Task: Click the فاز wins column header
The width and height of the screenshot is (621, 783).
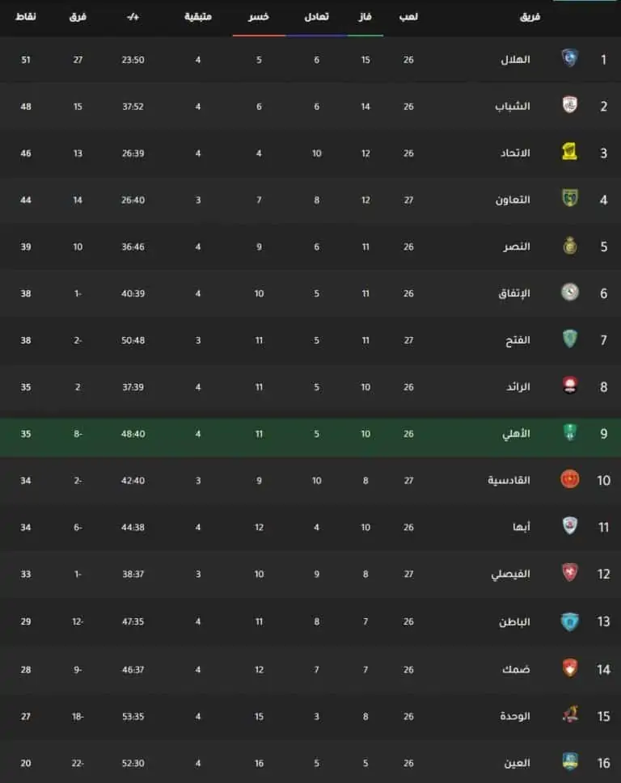Action: coord(365,17)
